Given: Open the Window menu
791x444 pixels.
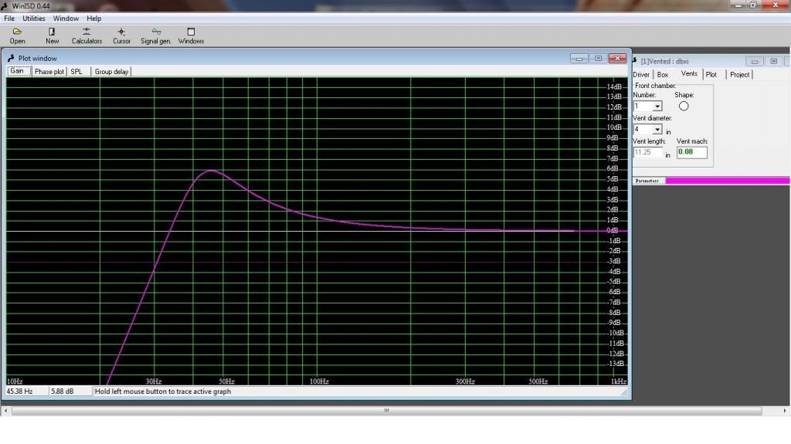Looking at the screenshot, I should point(66,19).
